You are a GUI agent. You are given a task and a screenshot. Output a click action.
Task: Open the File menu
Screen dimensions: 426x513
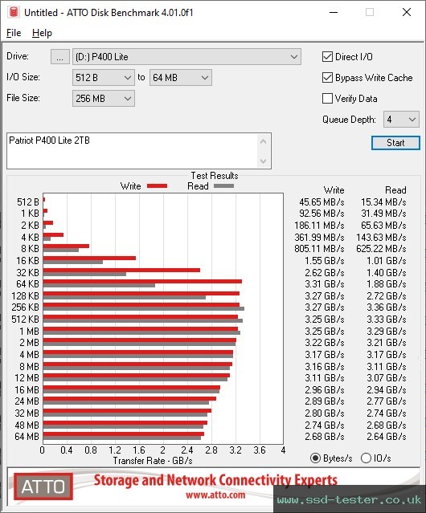pyautogui.click(x=14, y=33)
